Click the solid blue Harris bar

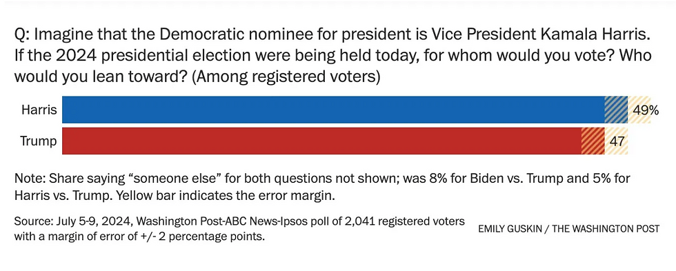click(333, 110)
